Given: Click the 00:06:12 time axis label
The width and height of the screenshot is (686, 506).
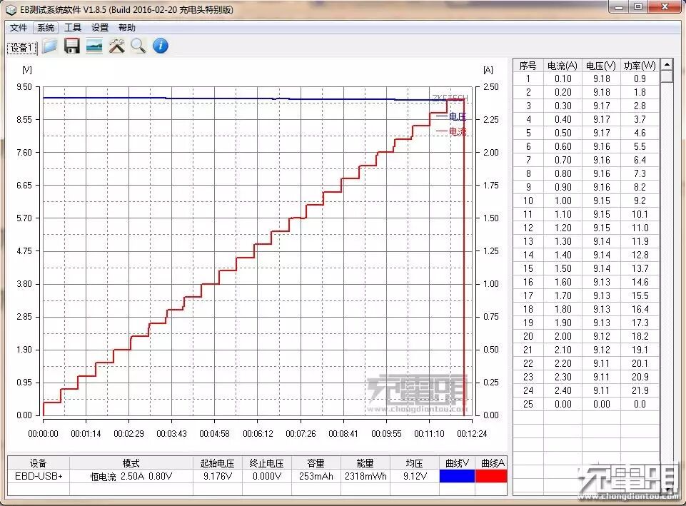Looking at the screenshot, I should [x=258, y=433].
